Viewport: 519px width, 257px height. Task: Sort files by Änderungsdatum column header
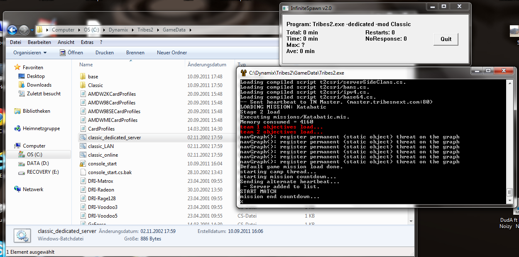tap(207, 65)
